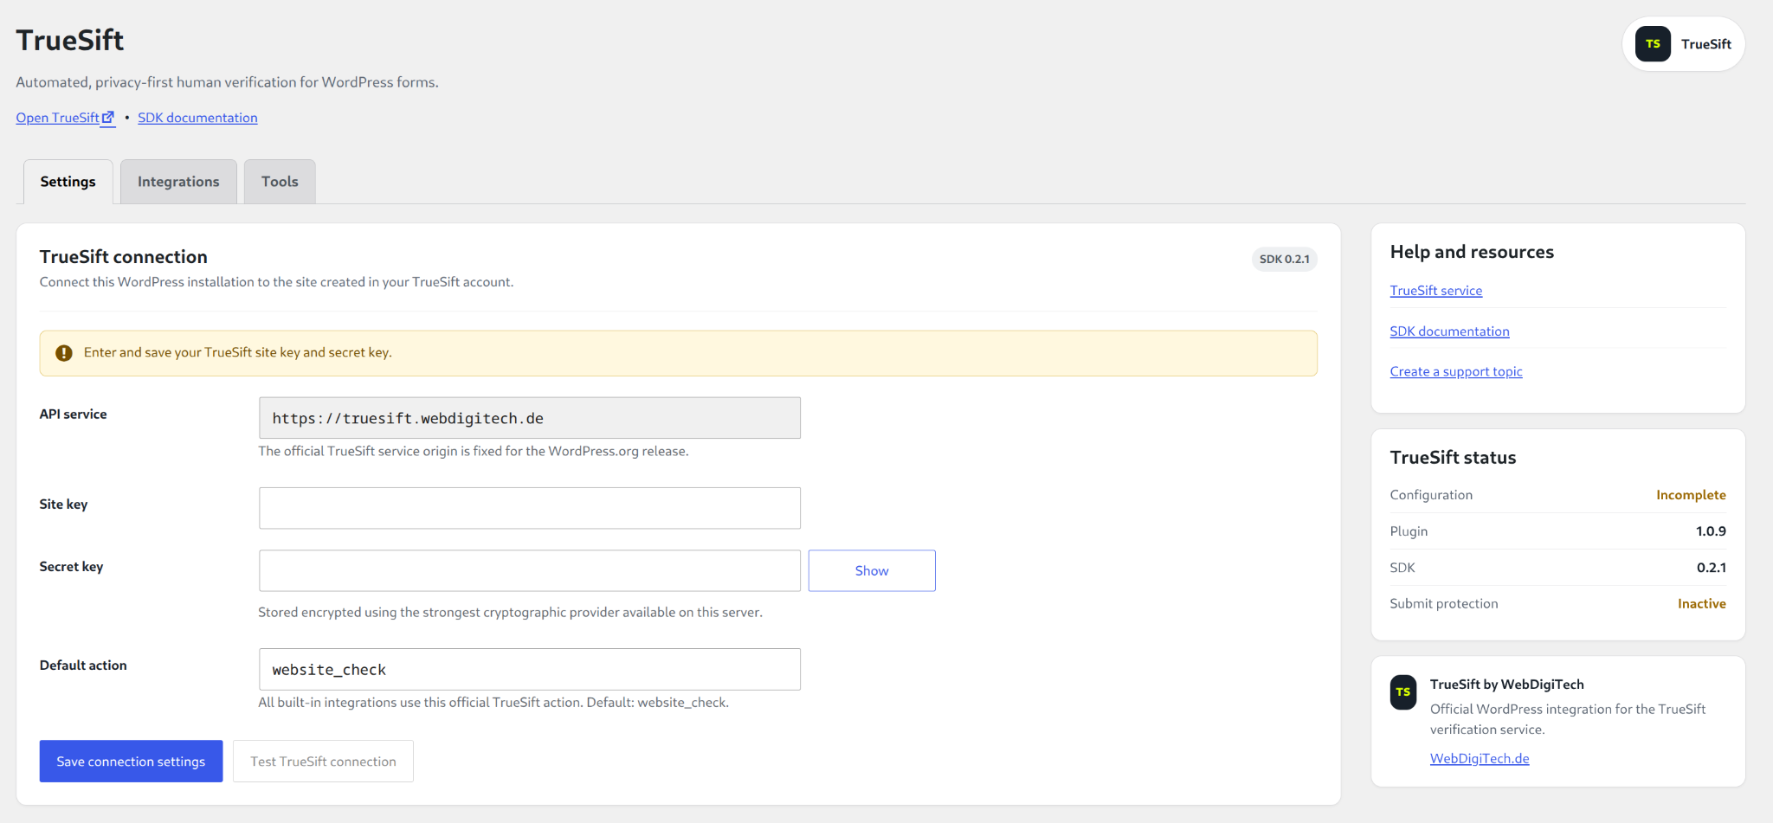Viewport: 1773px width, 823px height.
Task: Click the 'Official WordPress integration' description text
Action: [x=1568, y=719]
